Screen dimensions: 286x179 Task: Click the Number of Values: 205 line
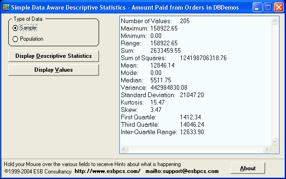(x=155, y=21)
